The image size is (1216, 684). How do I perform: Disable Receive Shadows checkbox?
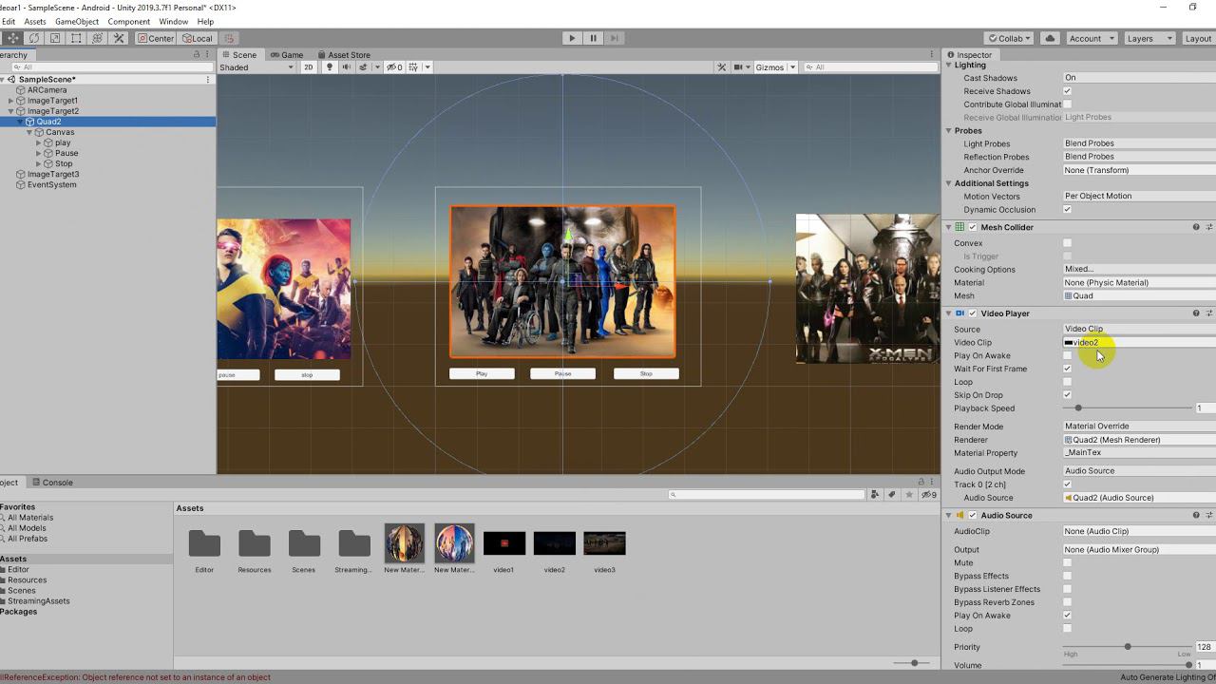coord(1067,91)
